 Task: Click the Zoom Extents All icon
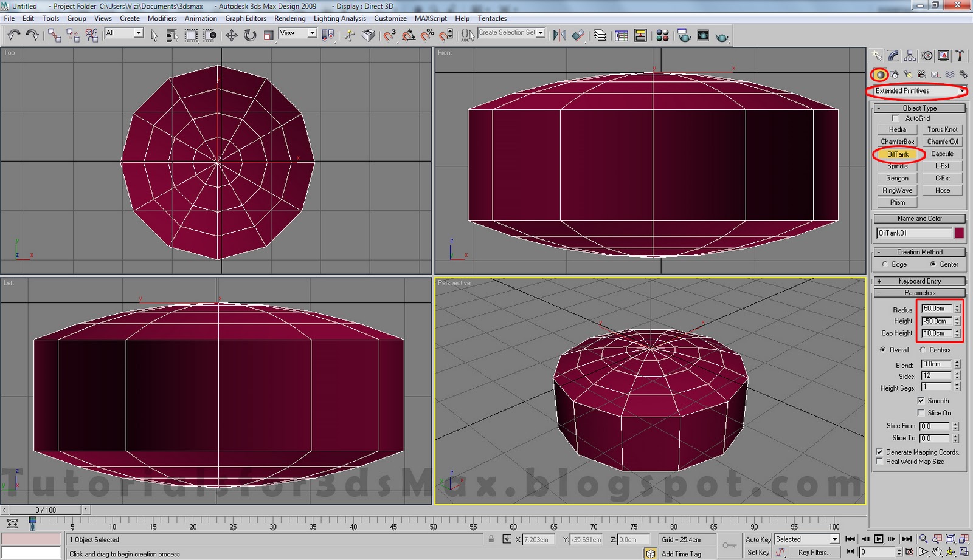[x=963, y=539]
